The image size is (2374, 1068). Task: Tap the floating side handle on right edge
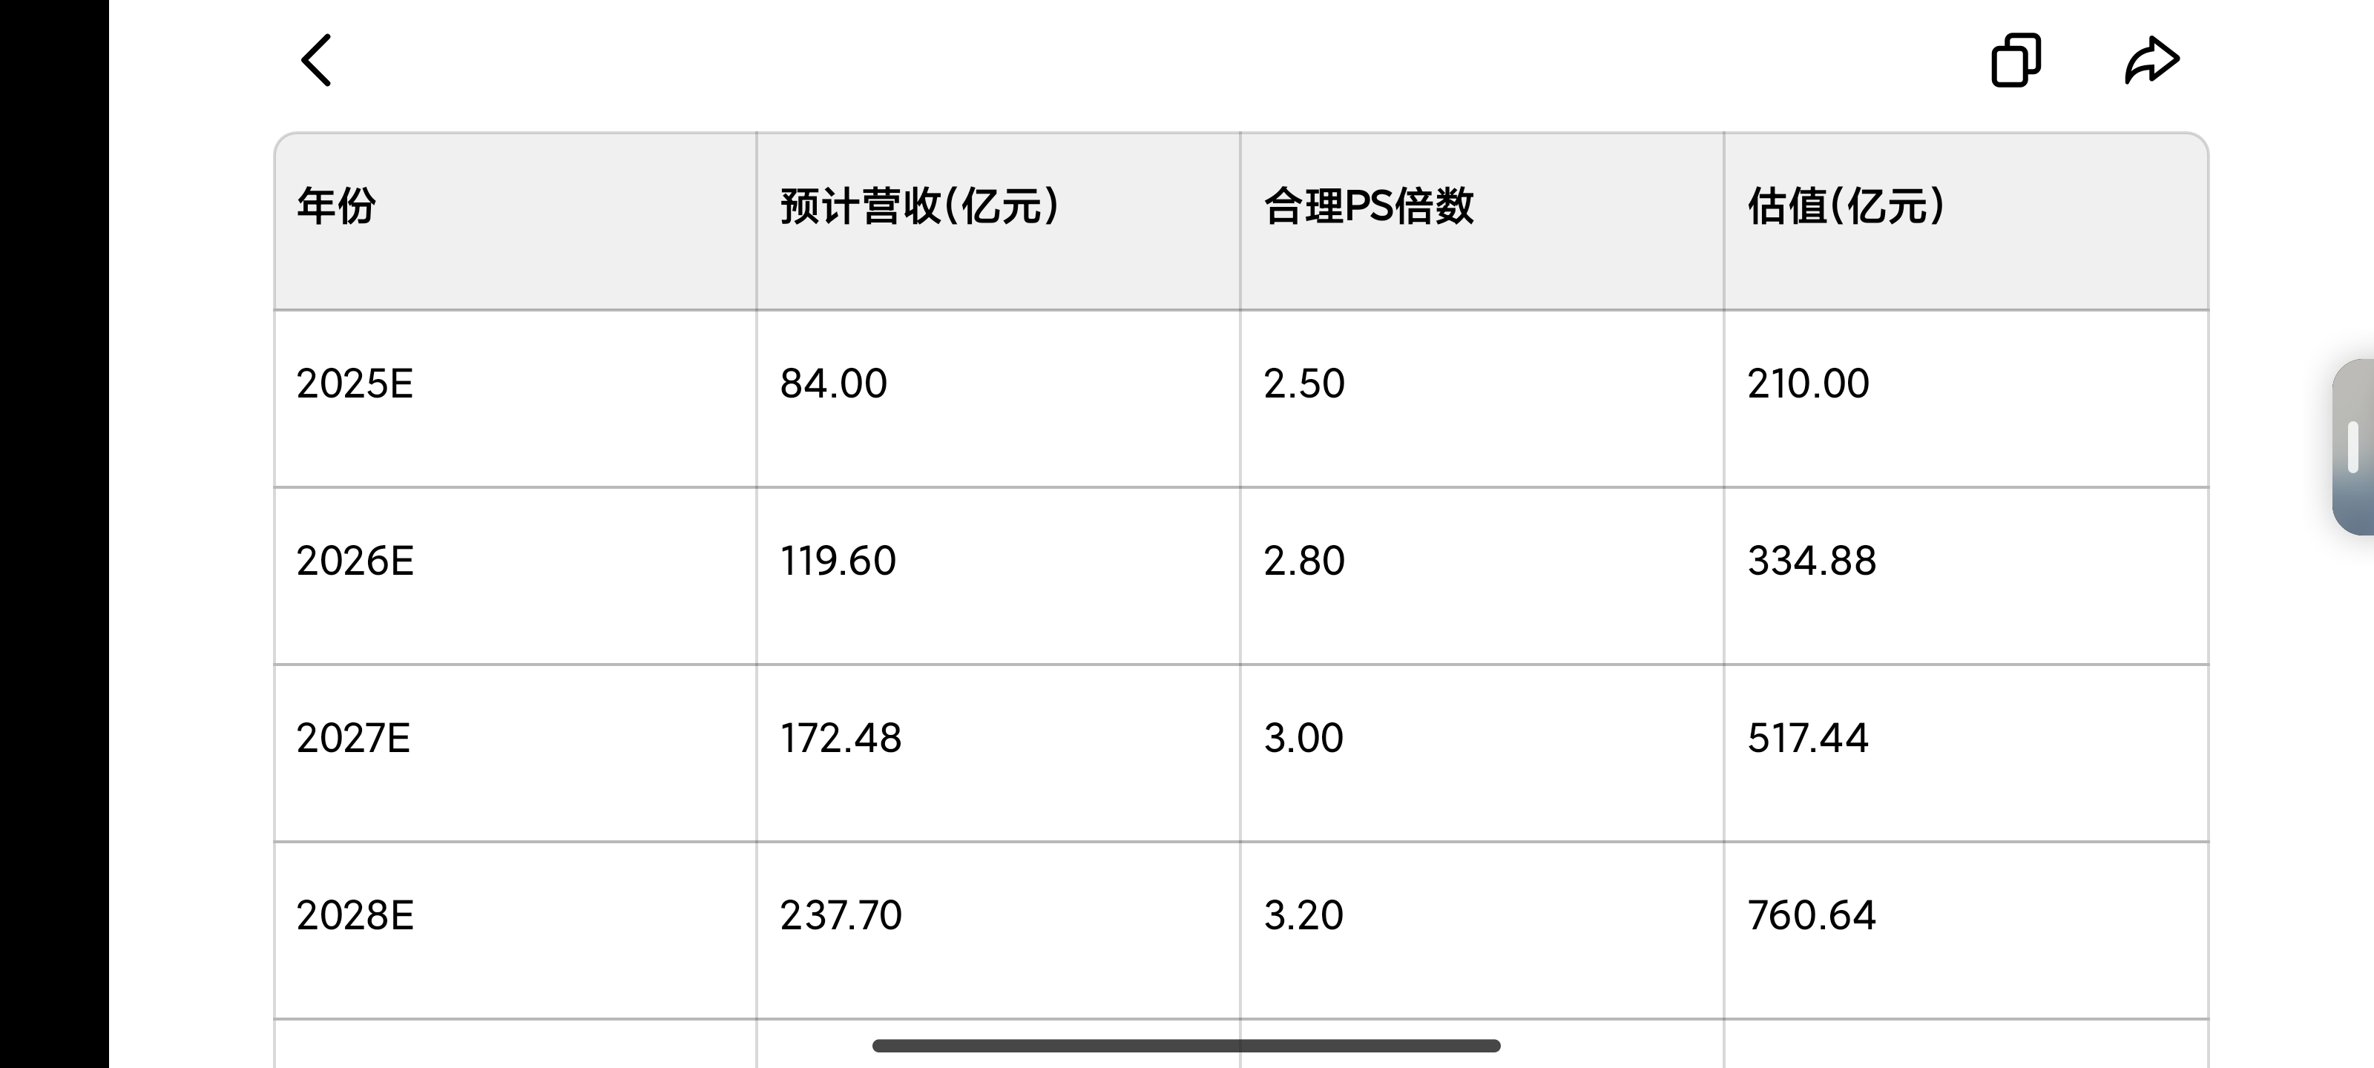click(2352, 447)
